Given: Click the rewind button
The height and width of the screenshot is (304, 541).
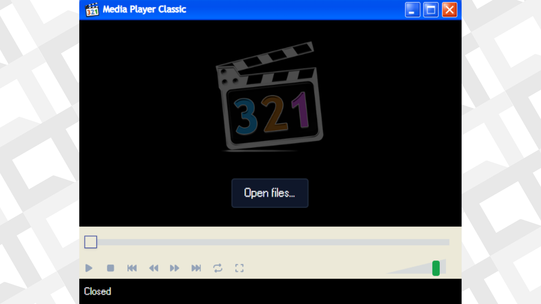Looking at the screenshot, I should tap(154, 268).
